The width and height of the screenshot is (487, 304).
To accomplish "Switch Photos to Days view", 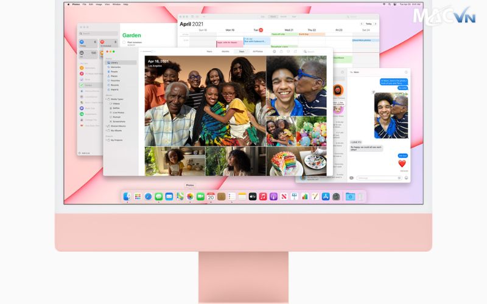I will click(242, 52).
